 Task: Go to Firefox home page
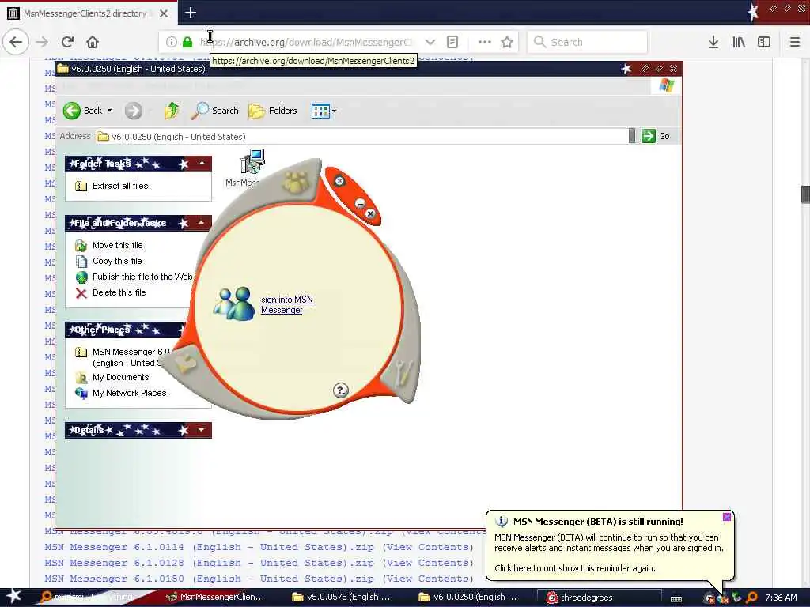tap(93, 42)
